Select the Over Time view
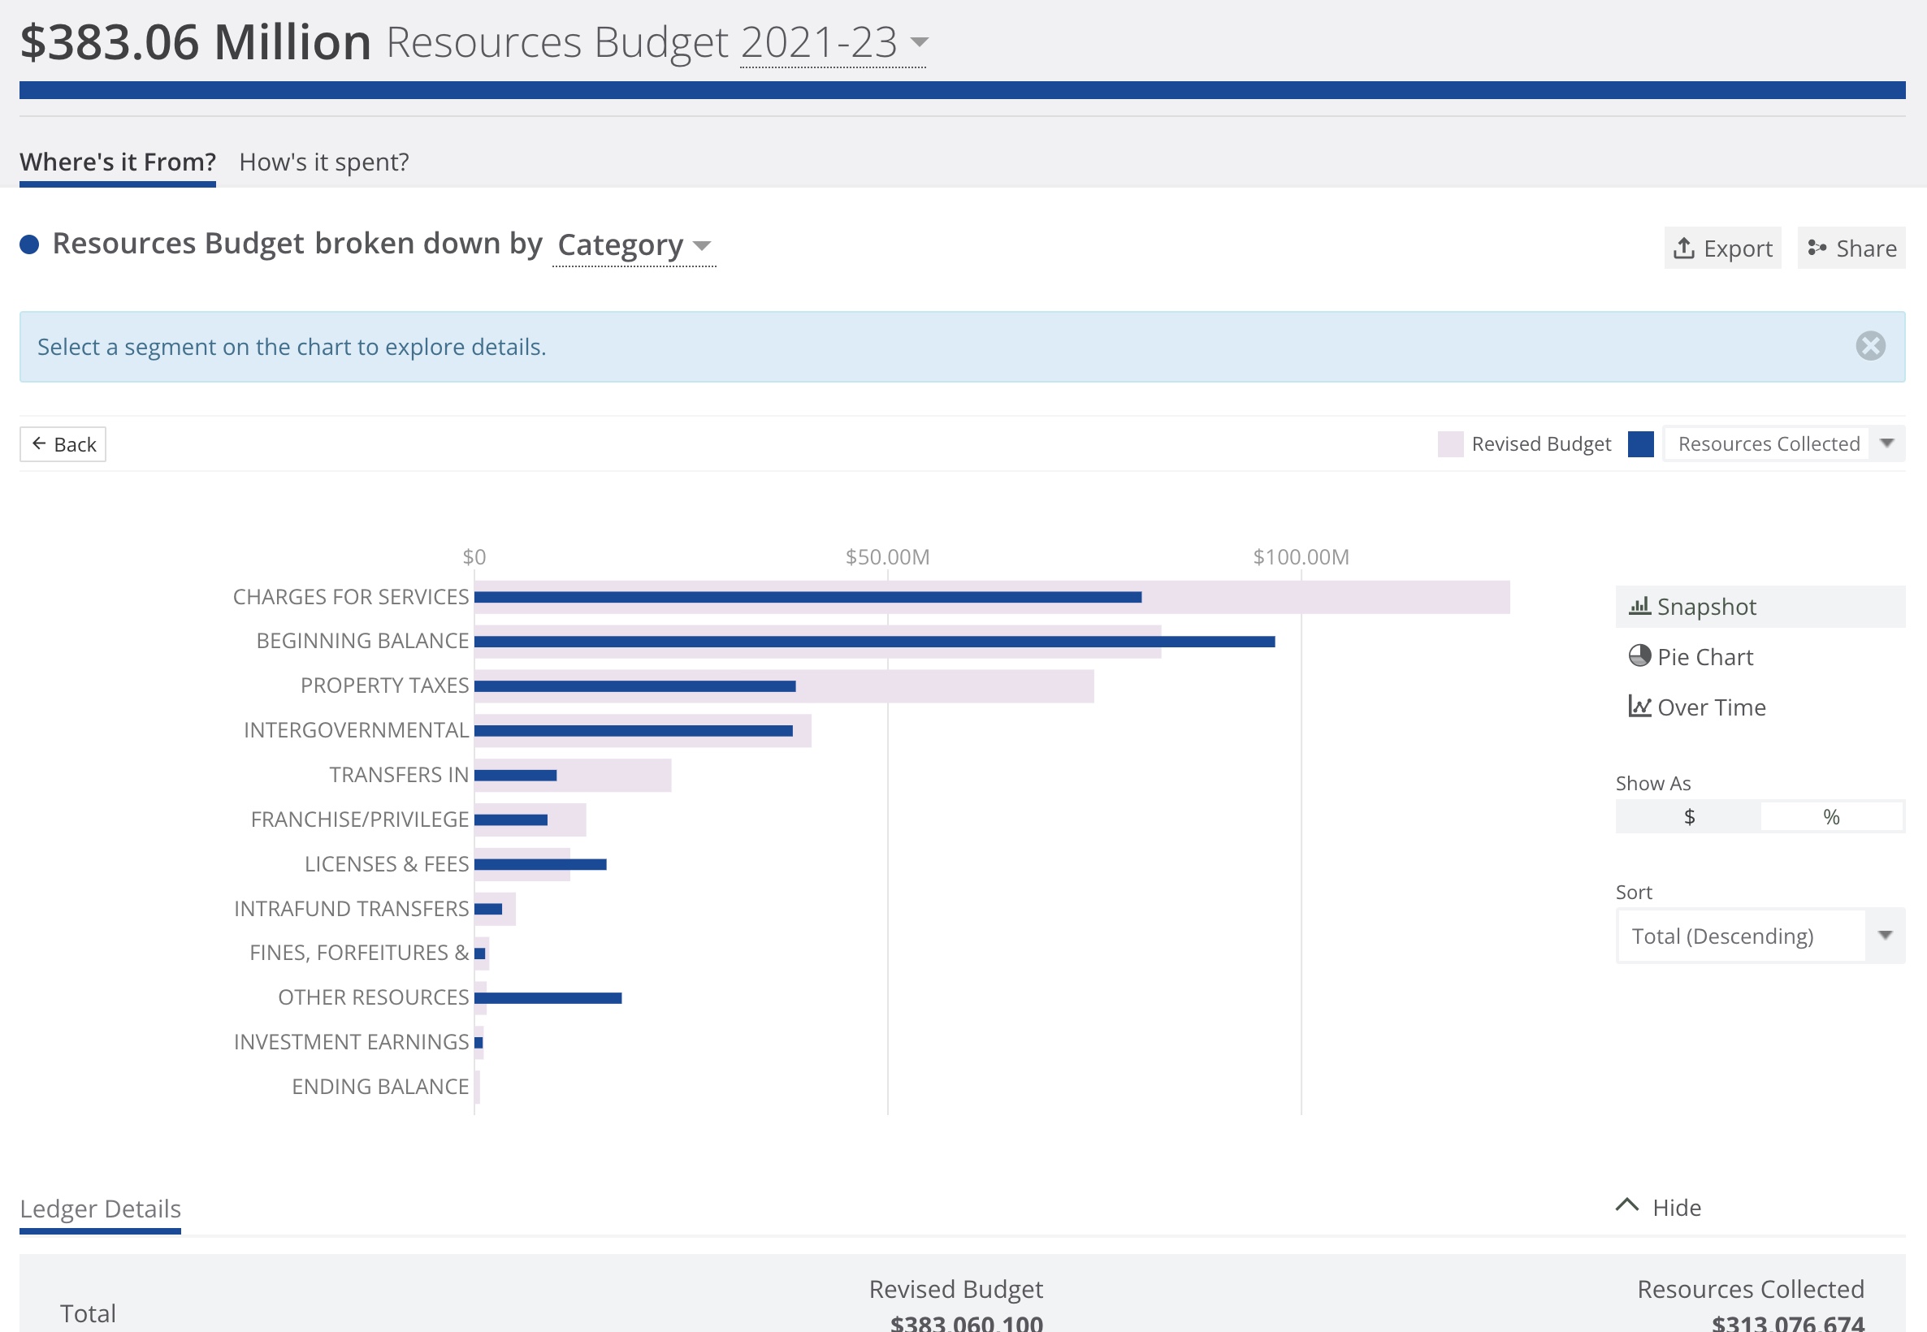Image resolution: width=1927 pixels, height=1332 pixels. pyautogui.click(x=1696, y=707)
